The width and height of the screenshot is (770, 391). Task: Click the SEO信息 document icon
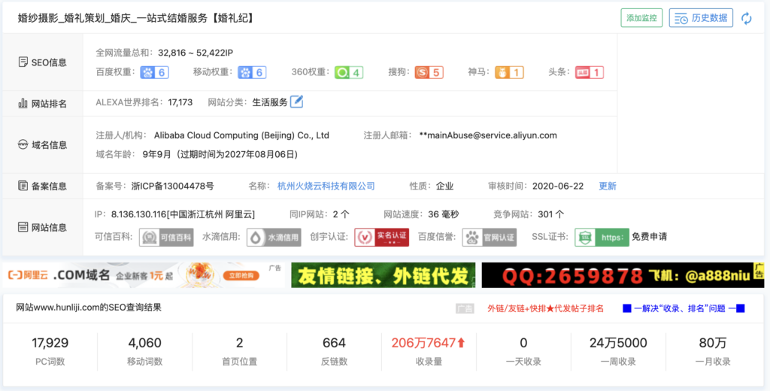pos(23,62)
